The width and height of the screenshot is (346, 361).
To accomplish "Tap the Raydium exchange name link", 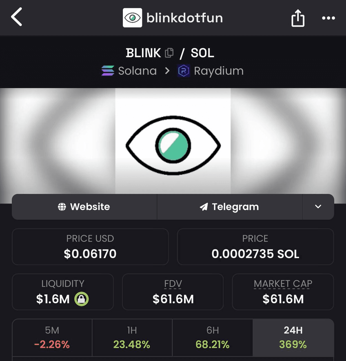I will click(219, 71).
